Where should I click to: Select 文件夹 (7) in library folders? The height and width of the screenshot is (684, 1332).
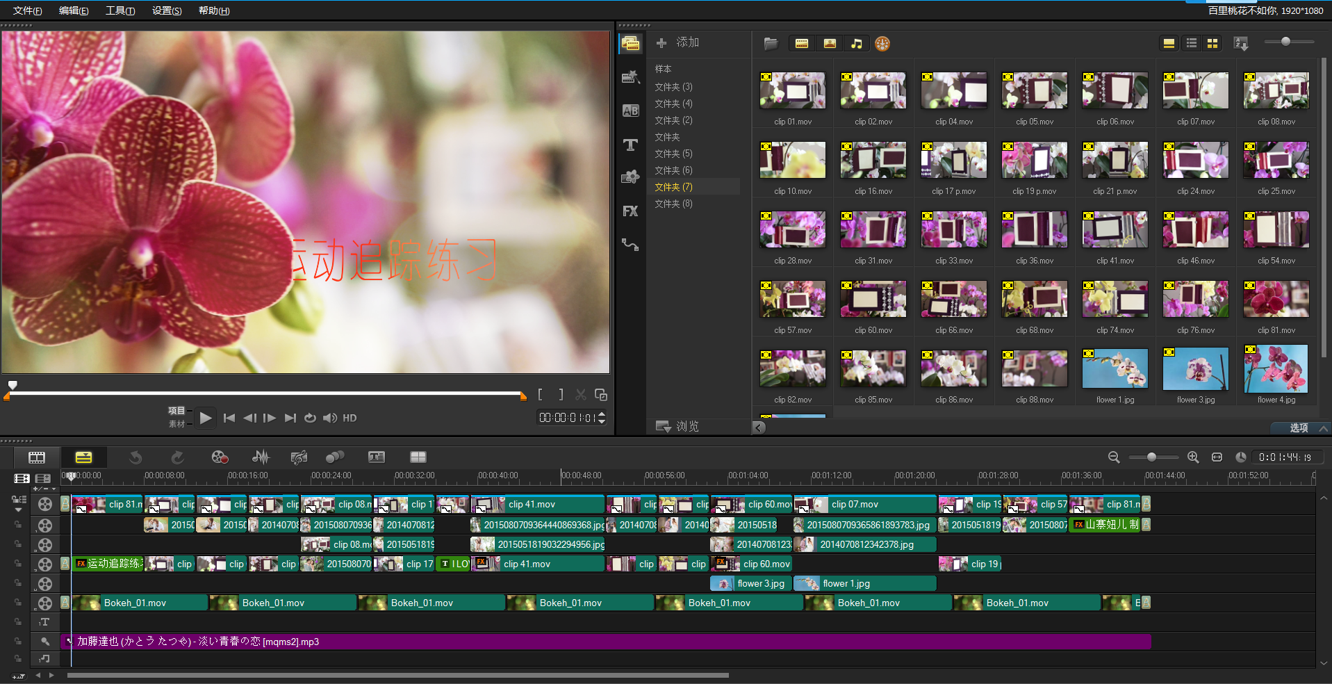pos(673,187)
